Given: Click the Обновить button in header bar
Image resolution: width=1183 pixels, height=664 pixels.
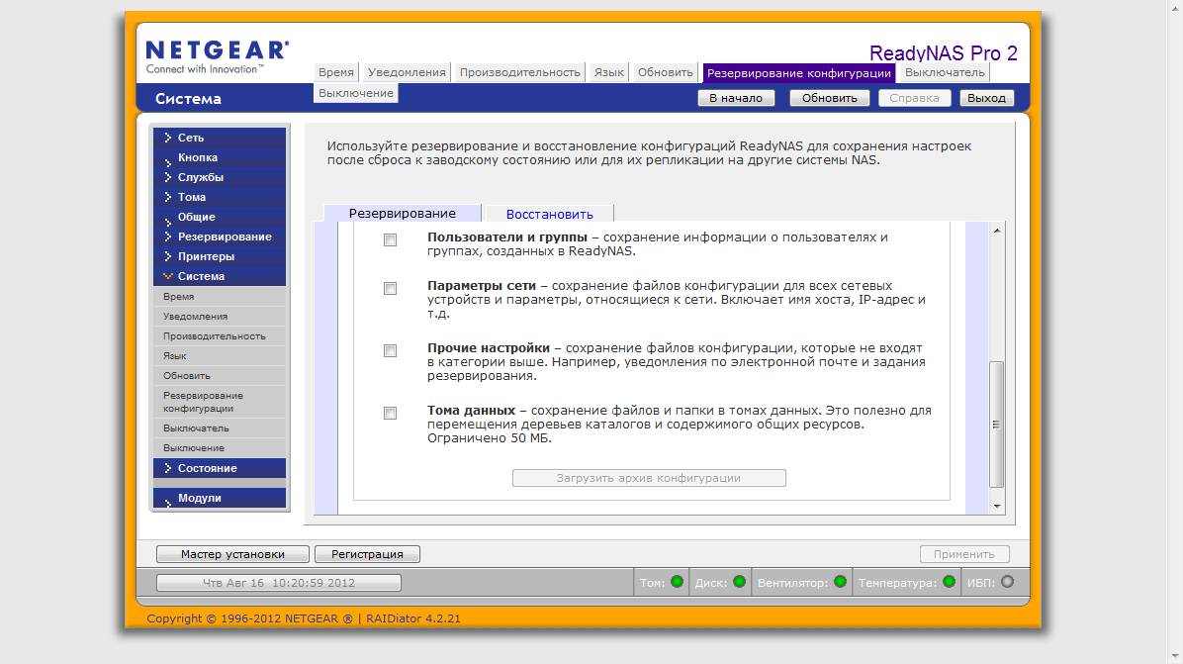Looking at the screenshot, I should coord(829,98).
